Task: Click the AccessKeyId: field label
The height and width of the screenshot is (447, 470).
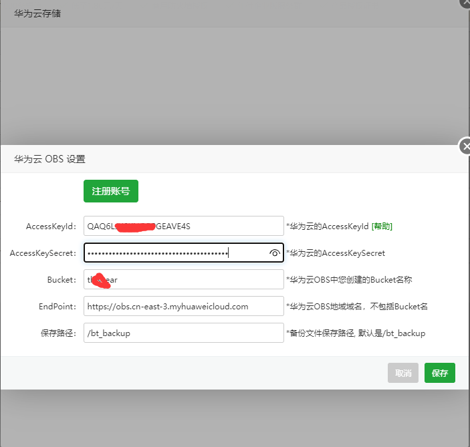Action: pos(51,227)
